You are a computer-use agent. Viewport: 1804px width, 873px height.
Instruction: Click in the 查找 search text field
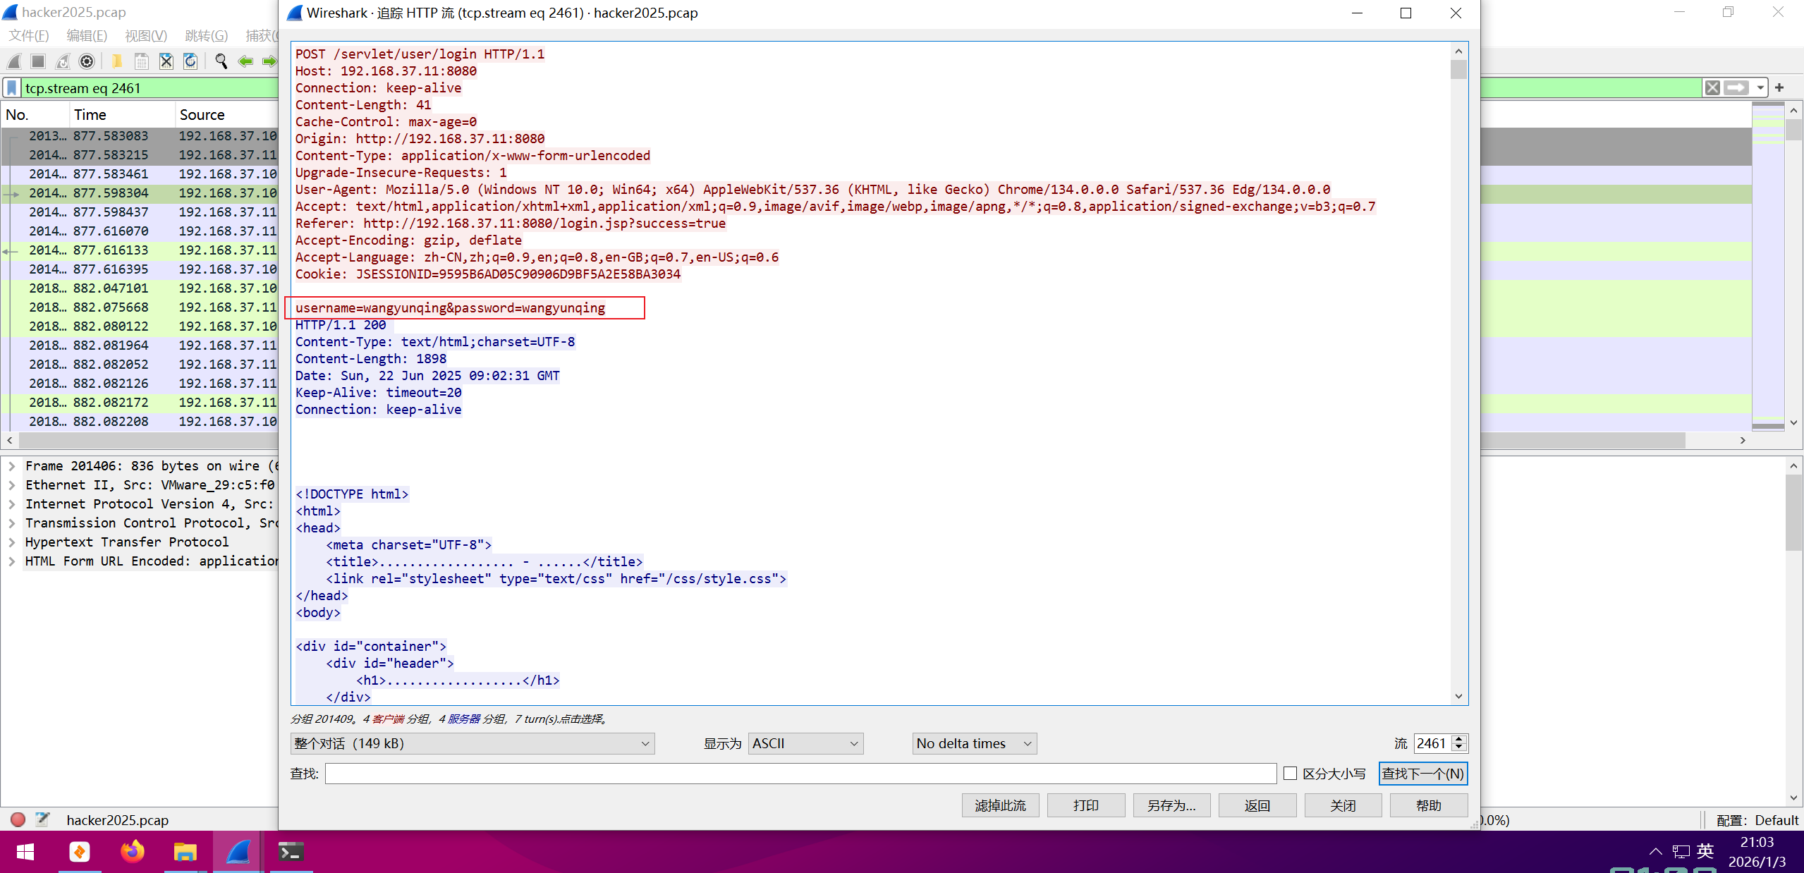(800, 774)
